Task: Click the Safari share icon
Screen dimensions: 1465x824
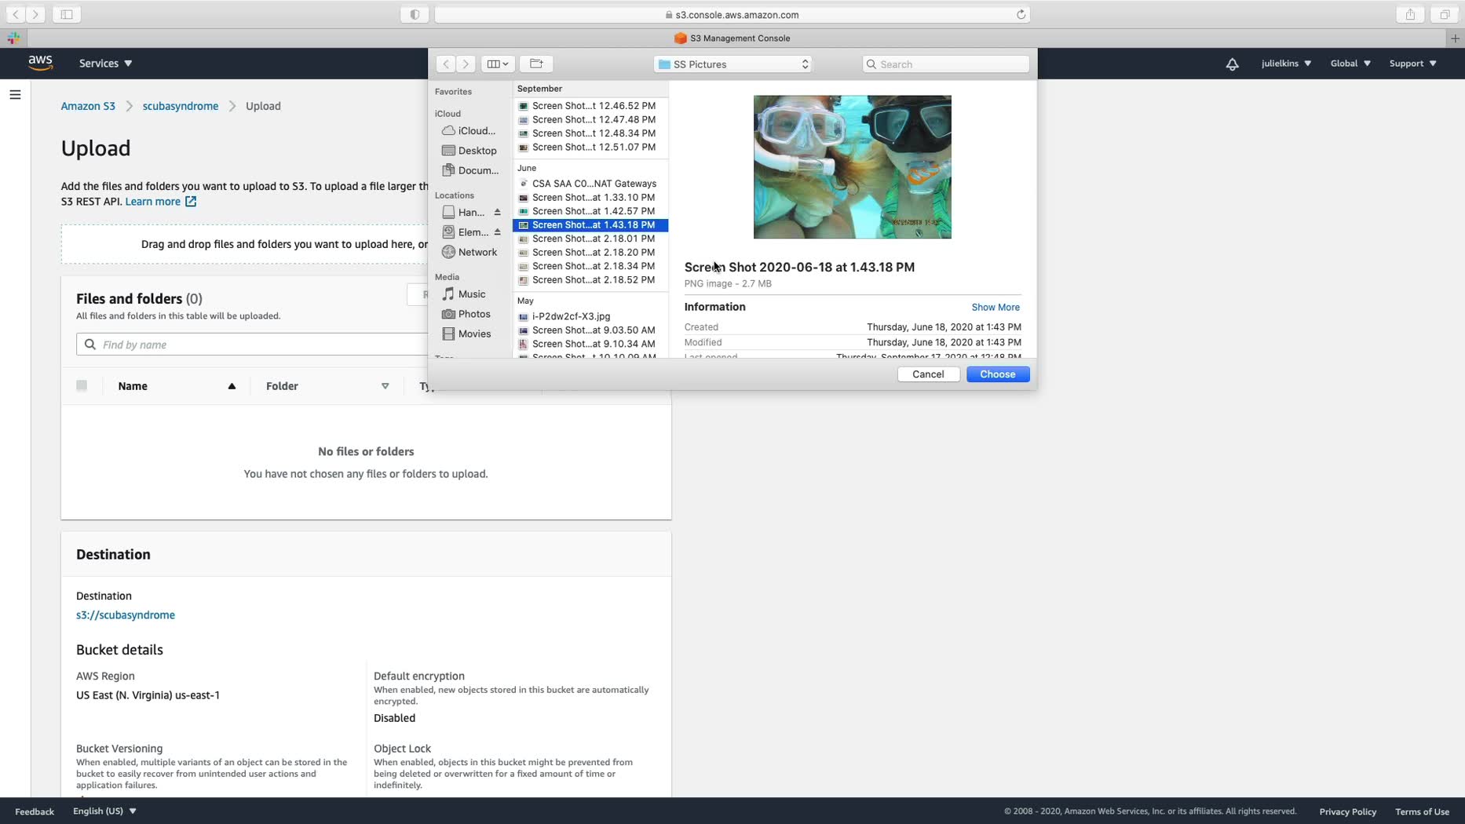Action: (1410, 14)
